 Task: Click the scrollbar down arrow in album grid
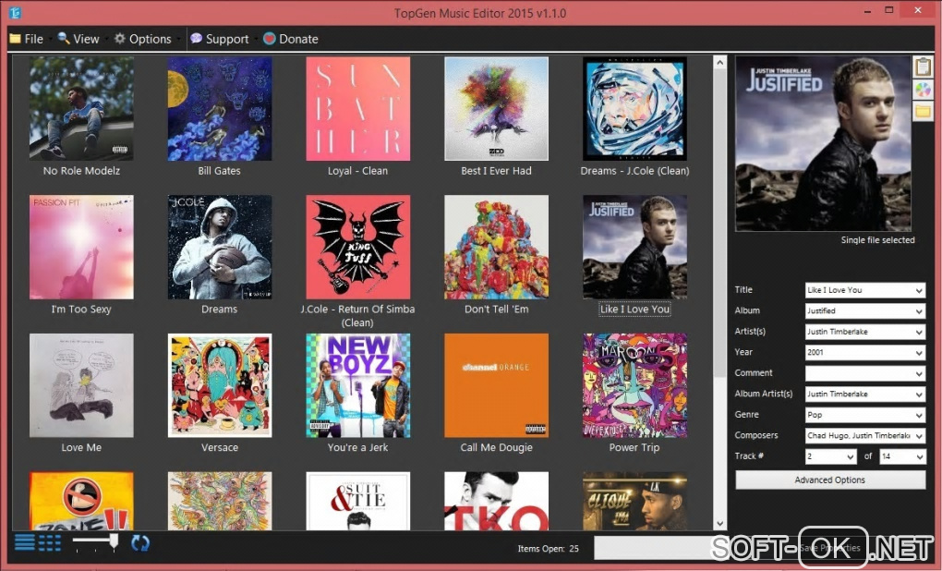[719, 524]
